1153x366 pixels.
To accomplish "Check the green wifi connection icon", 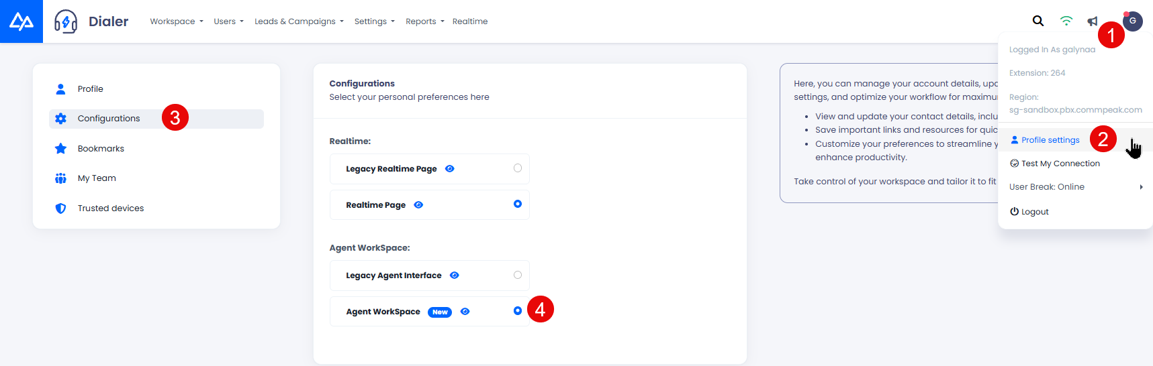I will 1066,21.
